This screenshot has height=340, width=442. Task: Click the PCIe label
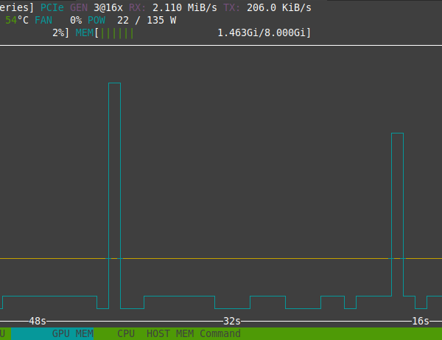(x=52, y=7)
